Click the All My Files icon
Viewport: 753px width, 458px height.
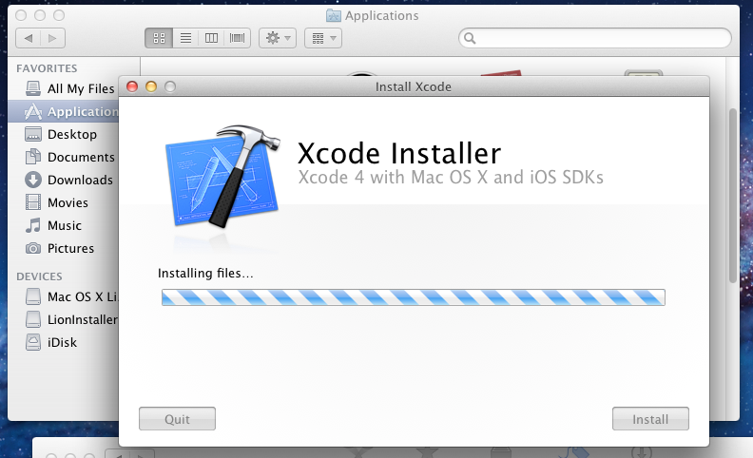click(x=33, y=88)
